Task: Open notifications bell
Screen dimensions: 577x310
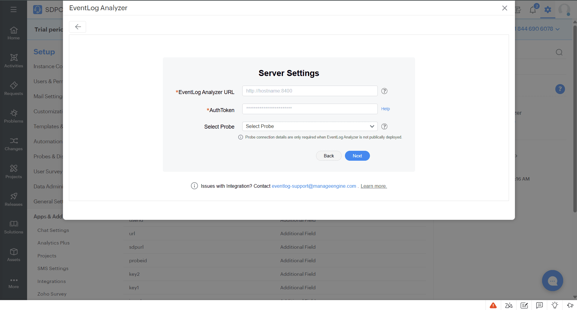Action: 533,10
